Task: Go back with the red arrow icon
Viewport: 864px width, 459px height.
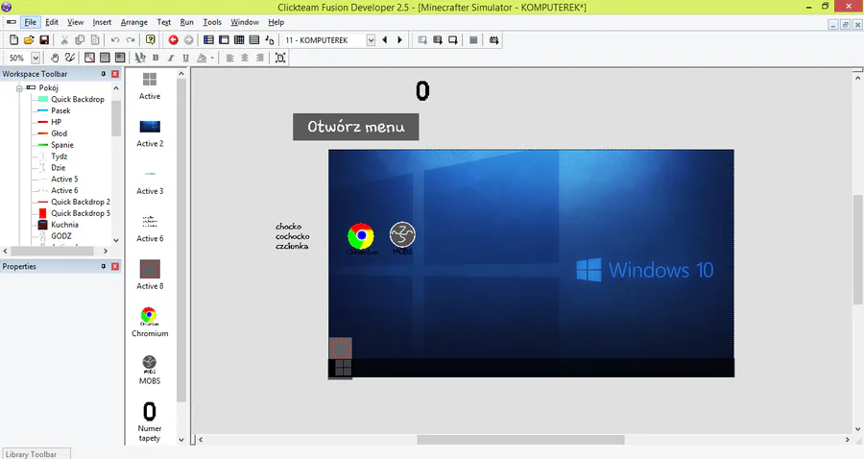Action: (174, 39)
